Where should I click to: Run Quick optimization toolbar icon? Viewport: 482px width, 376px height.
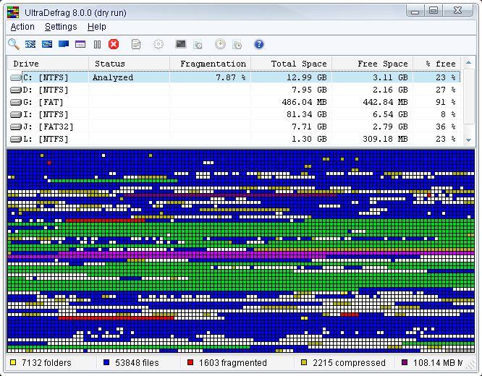tap(47, 44)
